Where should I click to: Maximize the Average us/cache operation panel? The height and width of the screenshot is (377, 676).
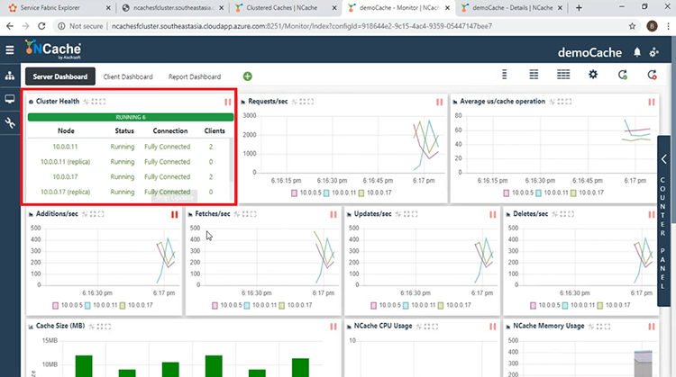pyautogui.click(x=568, y=102)
